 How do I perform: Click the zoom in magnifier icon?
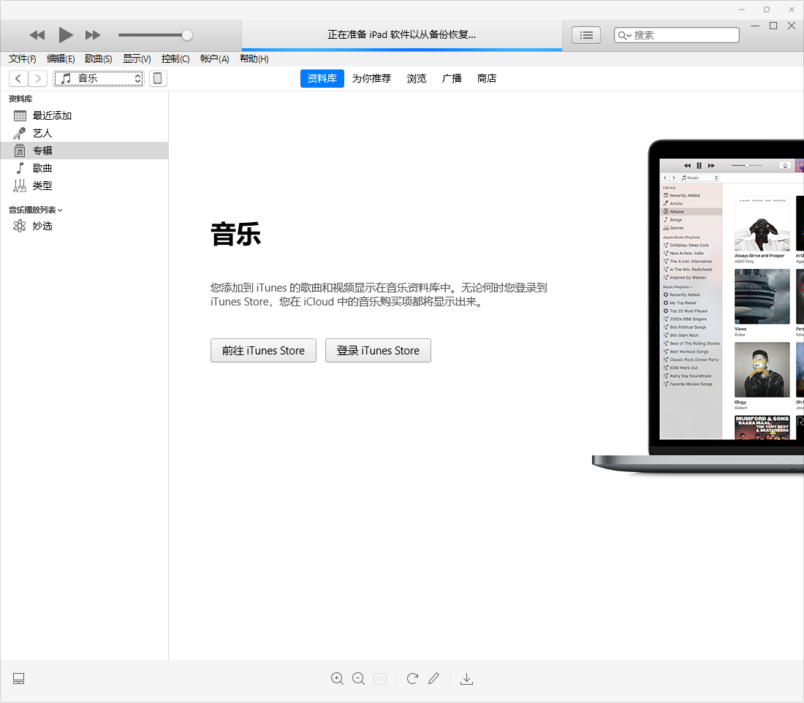pos(338,679)
